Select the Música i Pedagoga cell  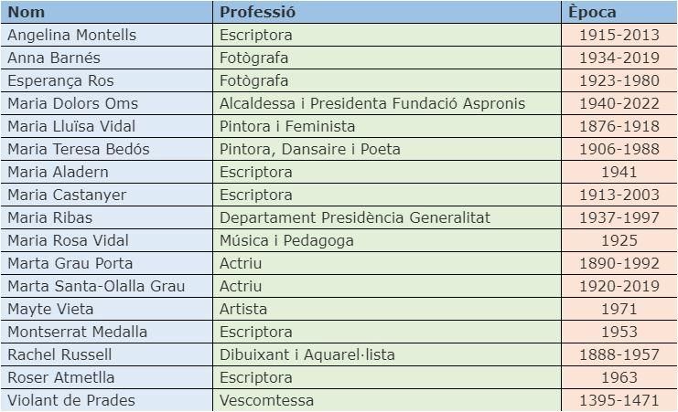pyautogui.click(x=387, y=240)
